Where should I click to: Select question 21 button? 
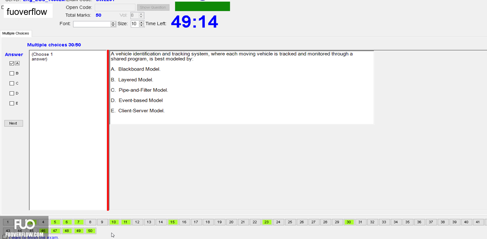243,222
